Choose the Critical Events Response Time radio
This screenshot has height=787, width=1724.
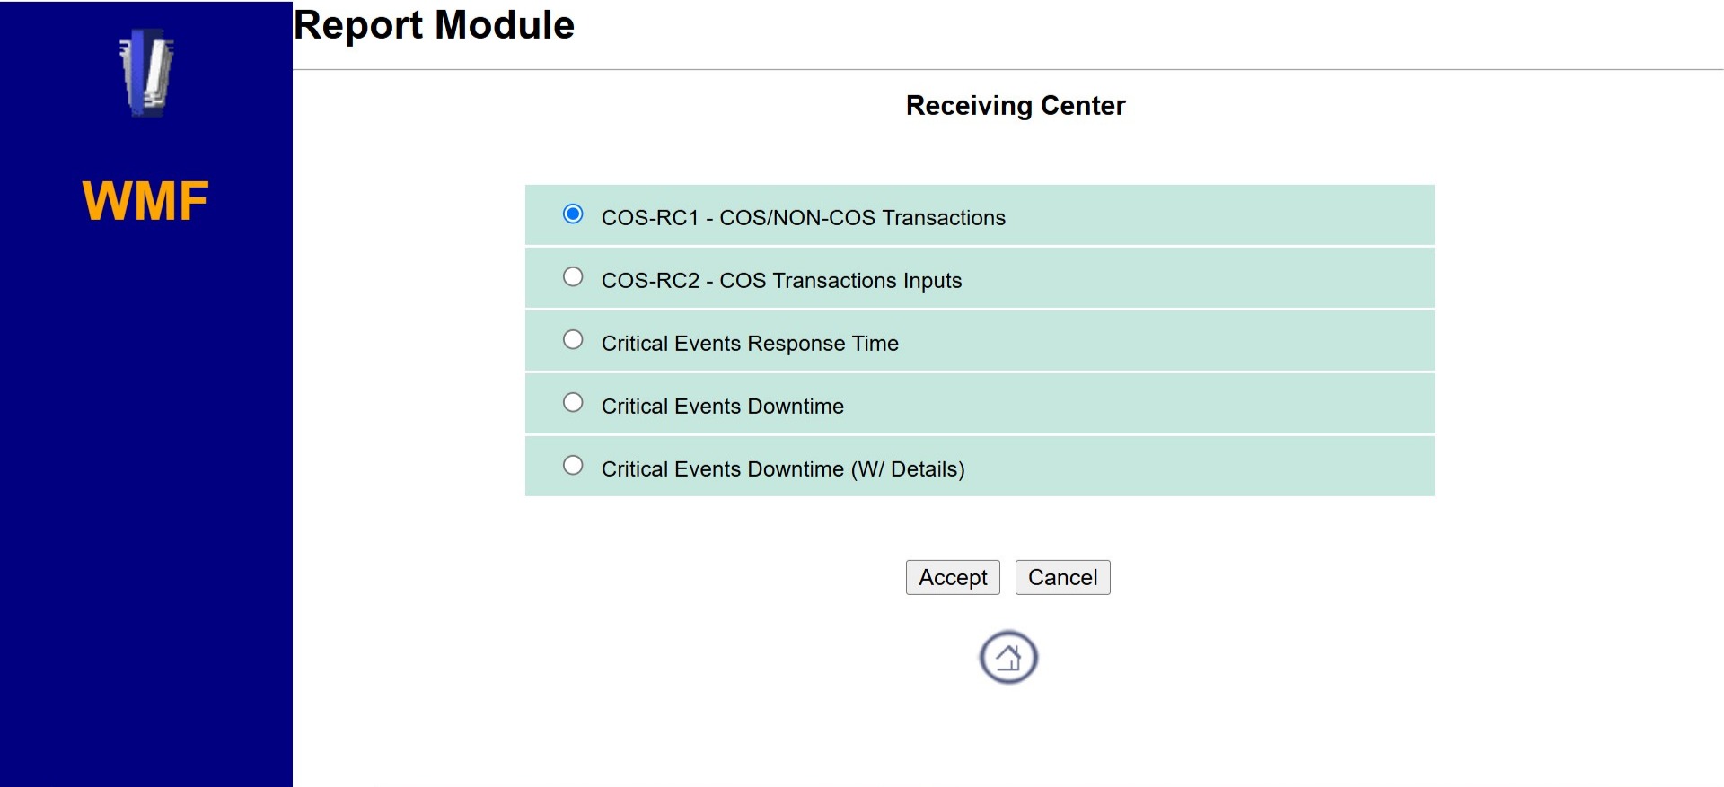click(x=573, y=339)
